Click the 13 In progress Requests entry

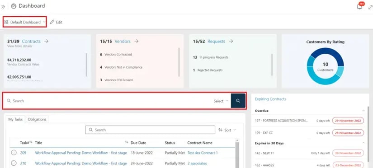click(x=211, y=57)
